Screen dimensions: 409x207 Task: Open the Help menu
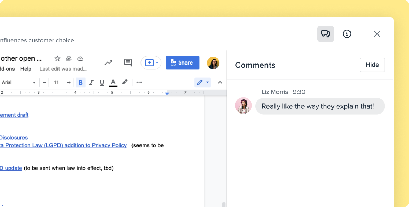[x=26, y=69]
